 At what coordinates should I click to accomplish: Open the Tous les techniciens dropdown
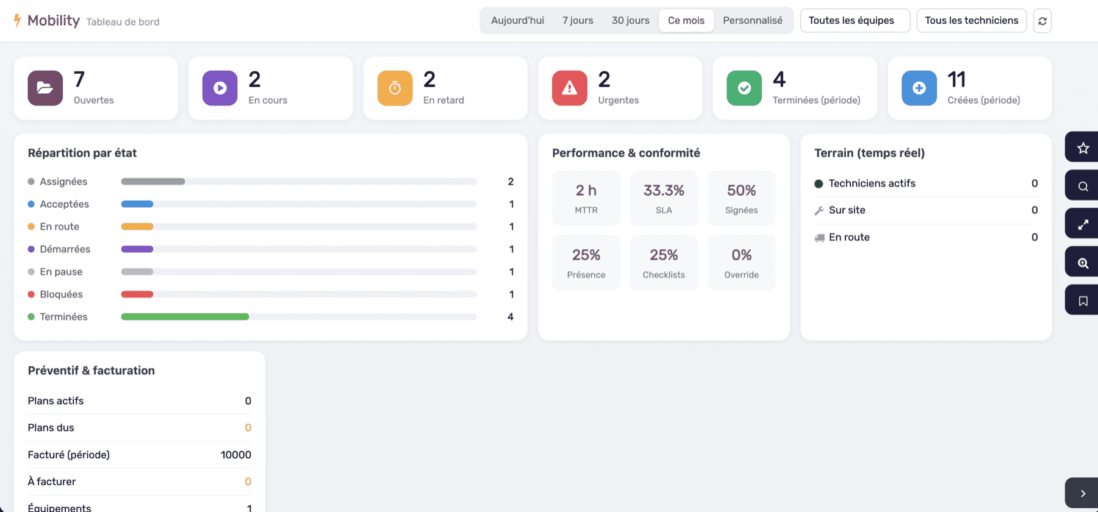coord(972,21)
